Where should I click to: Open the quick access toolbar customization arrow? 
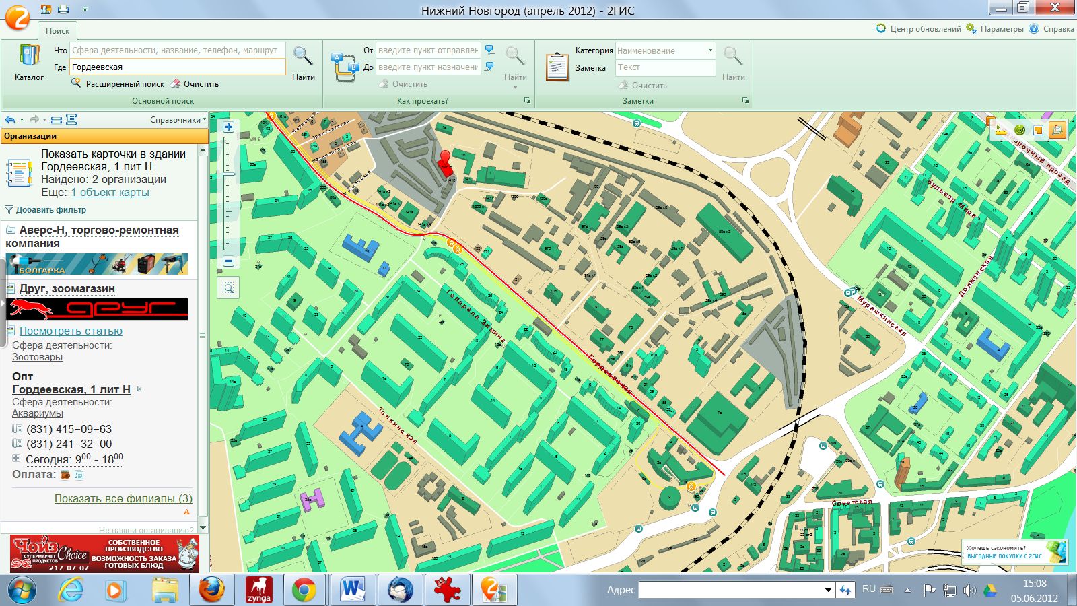85,9
